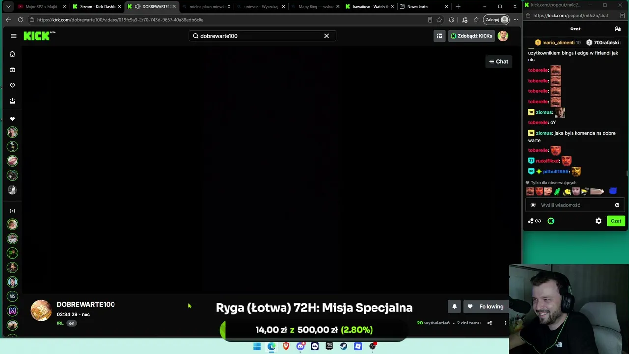Open the tab search dropdown arrow
629x354 pixels.
click(8, 7)
